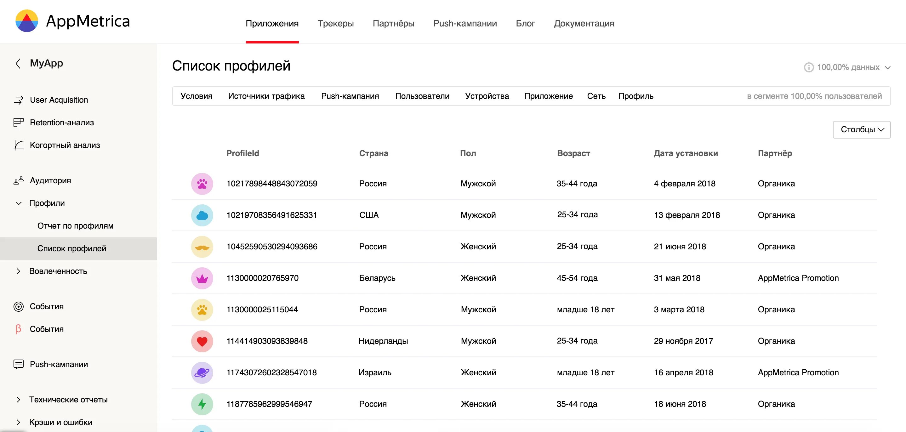Click the Аудитория people icon

18,181
